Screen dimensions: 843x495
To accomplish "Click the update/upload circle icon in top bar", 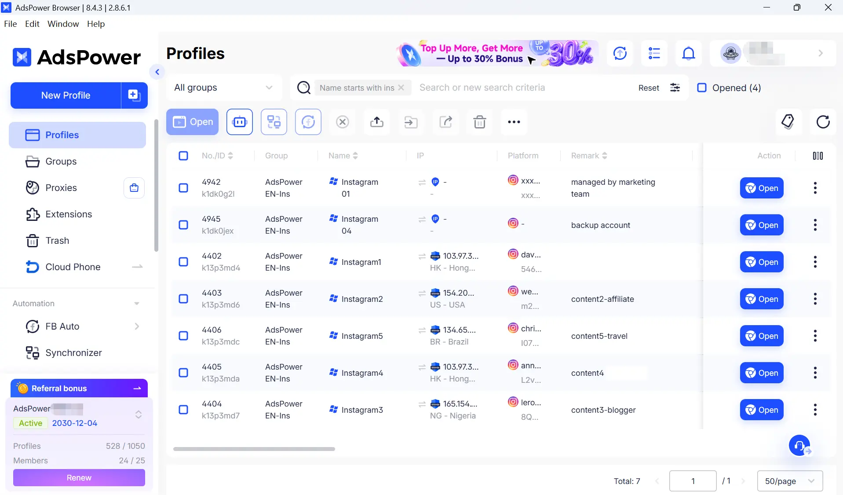I will 620,53.
